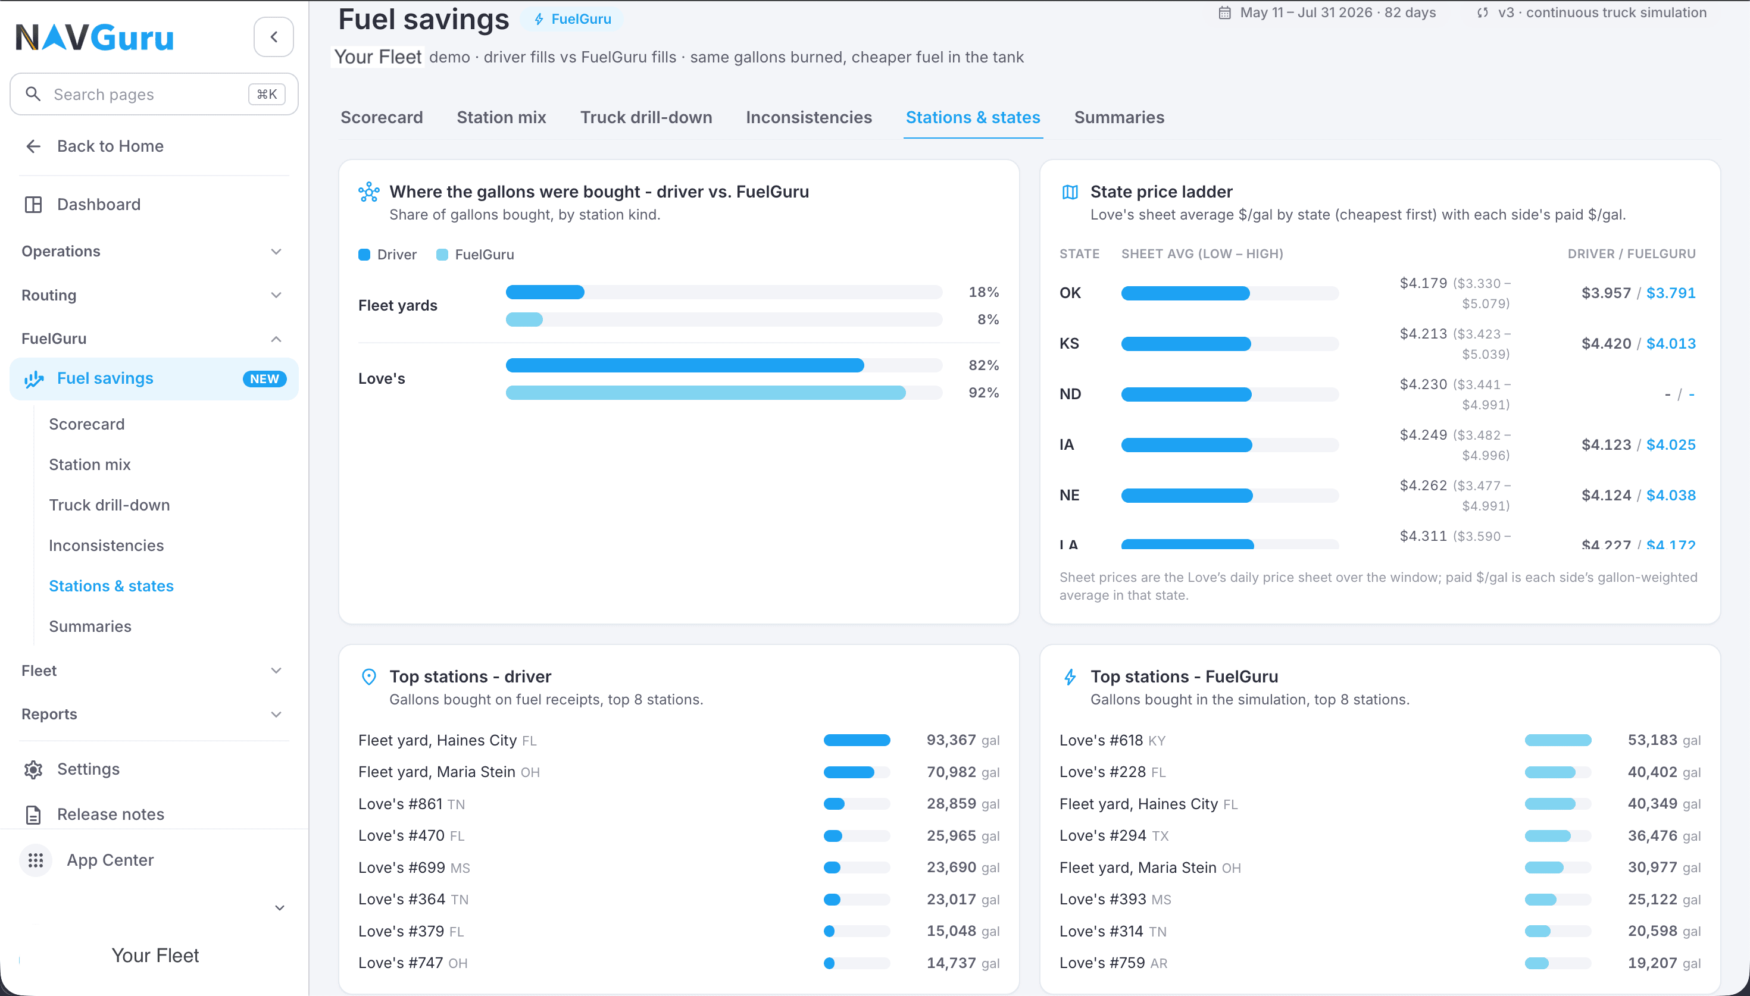Screen dimensions: 1750x996
Task: Click the NAVGuru logo
Action: point(95,37)
